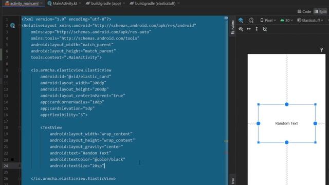Screen dimensions: 329x185
Task: Click the left constraint handle of the card
Action: pyautogui.click(x=258, y=123)
